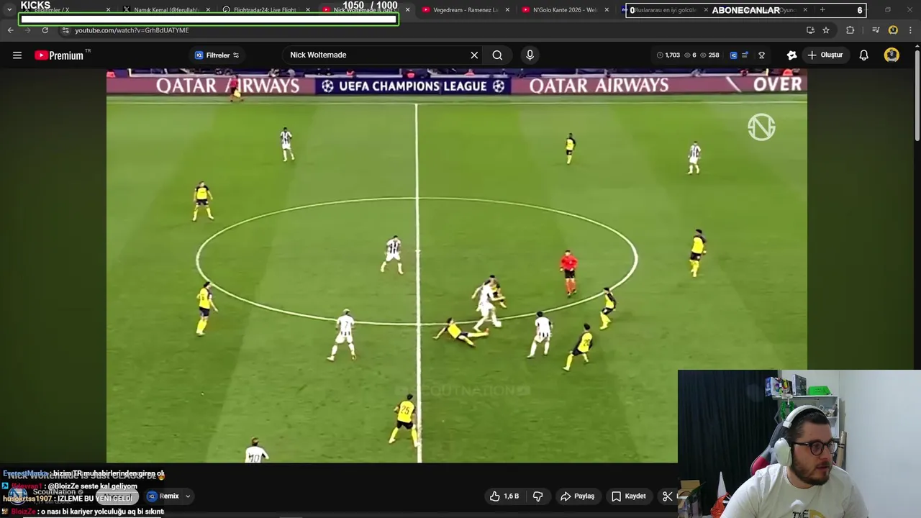Viewport: 921px width, 518px height.
Task: Start voice search with the microphone
Action: [x=530, y=55]
